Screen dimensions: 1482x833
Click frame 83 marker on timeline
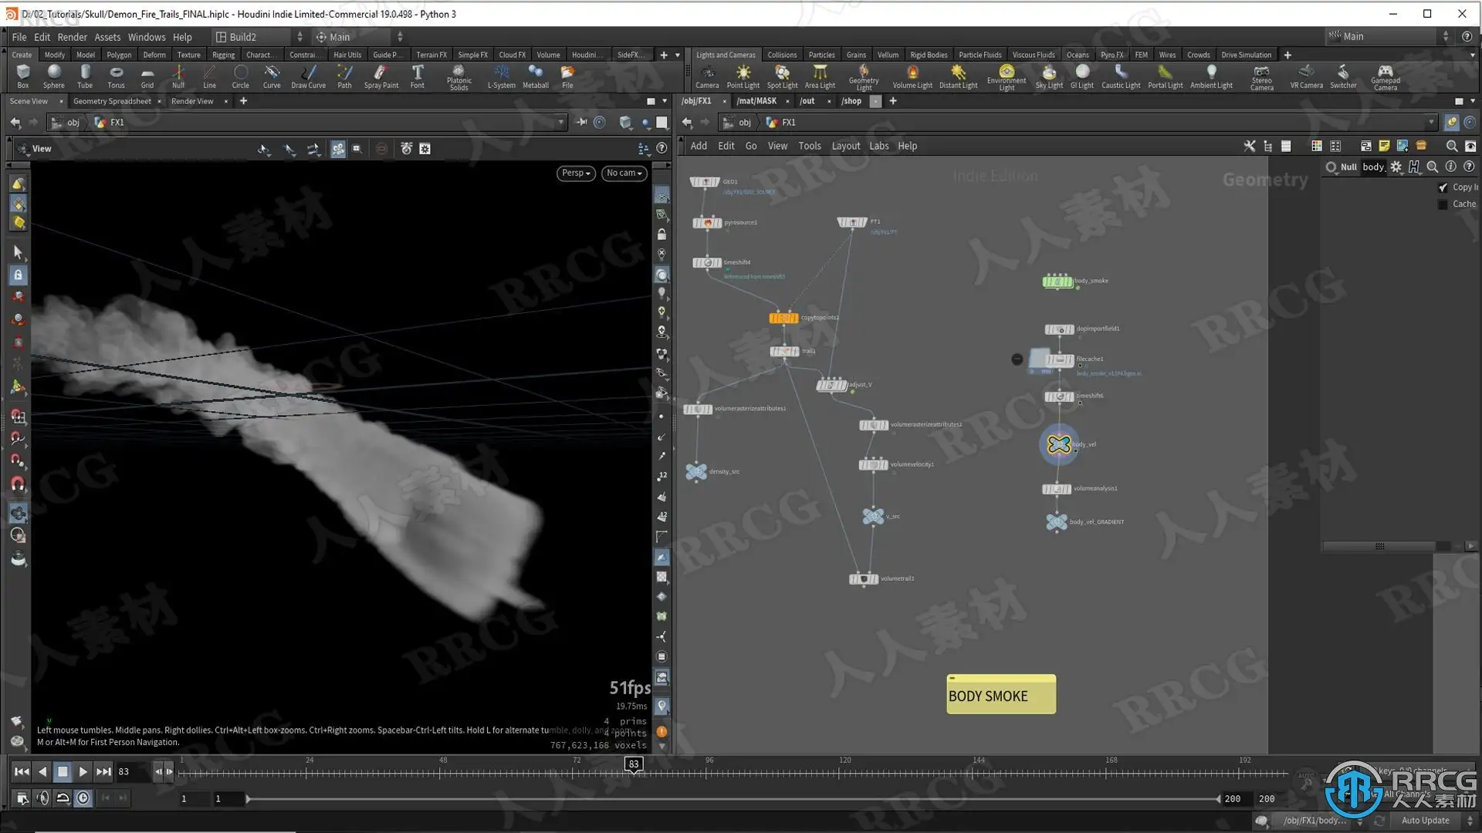coord(633,764)
